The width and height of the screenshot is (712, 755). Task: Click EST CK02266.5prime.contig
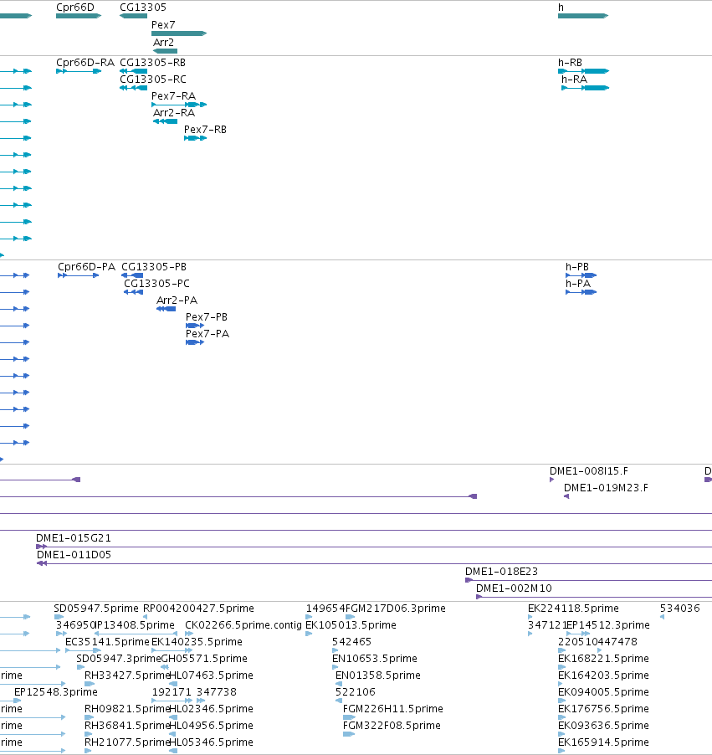click(189, 634)
